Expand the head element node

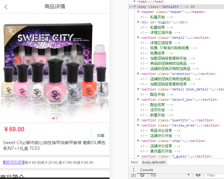coord(135,2)
